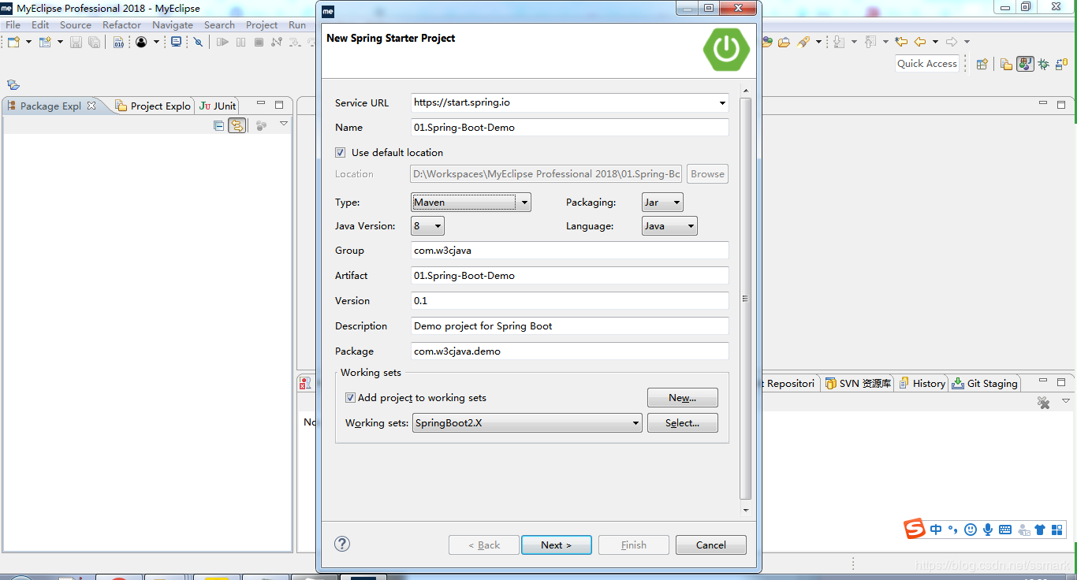This screenshot has height=580, width=1077.
Task: Click the Group input field
Action: coord(570,251)
